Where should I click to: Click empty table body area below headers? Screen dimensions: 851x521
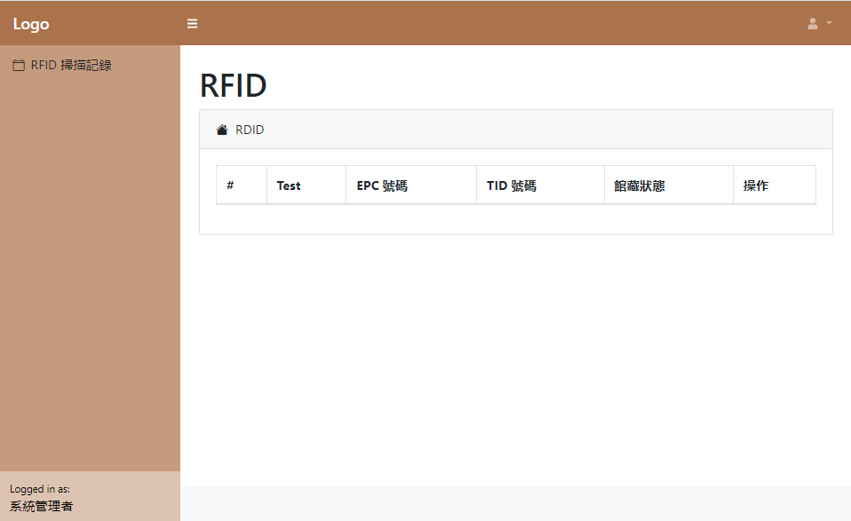pyautogui.click(x=515, y=219)
